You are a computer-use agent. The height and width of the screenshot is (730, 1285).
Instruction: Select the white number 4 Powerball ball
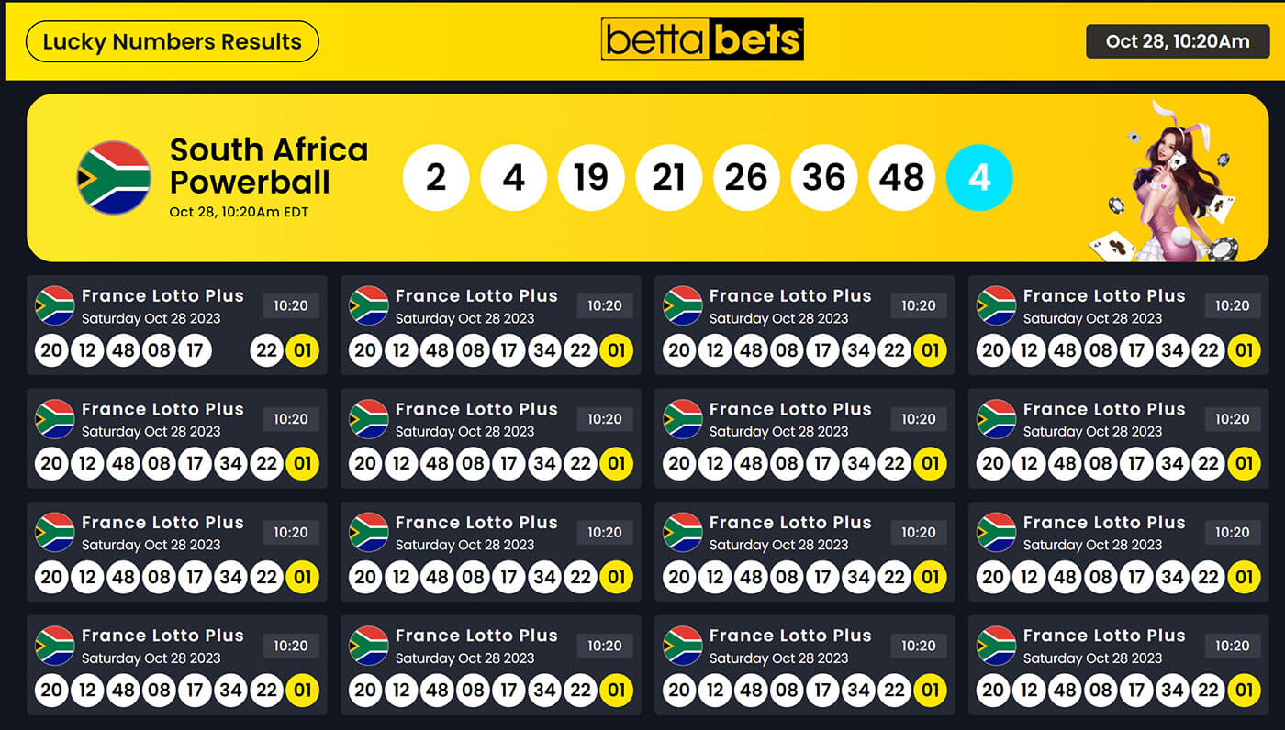(514, 178)
